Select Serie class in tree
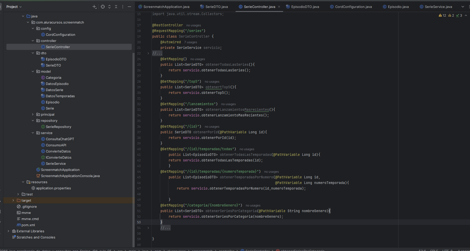 click(50, 108)
